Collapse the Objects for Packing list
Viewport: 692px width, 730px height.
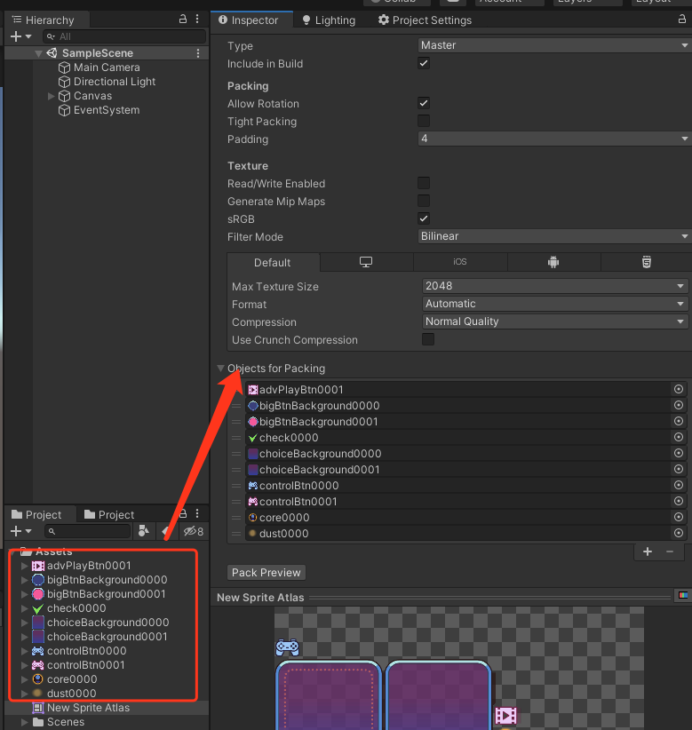[x=220, y=369]
